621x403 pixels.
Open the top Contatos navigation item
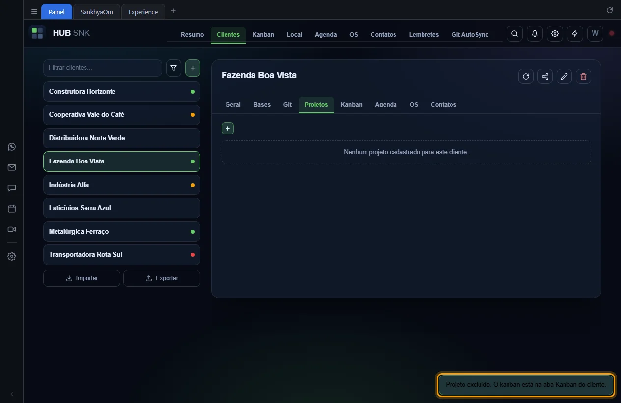[x=383, y=35]
